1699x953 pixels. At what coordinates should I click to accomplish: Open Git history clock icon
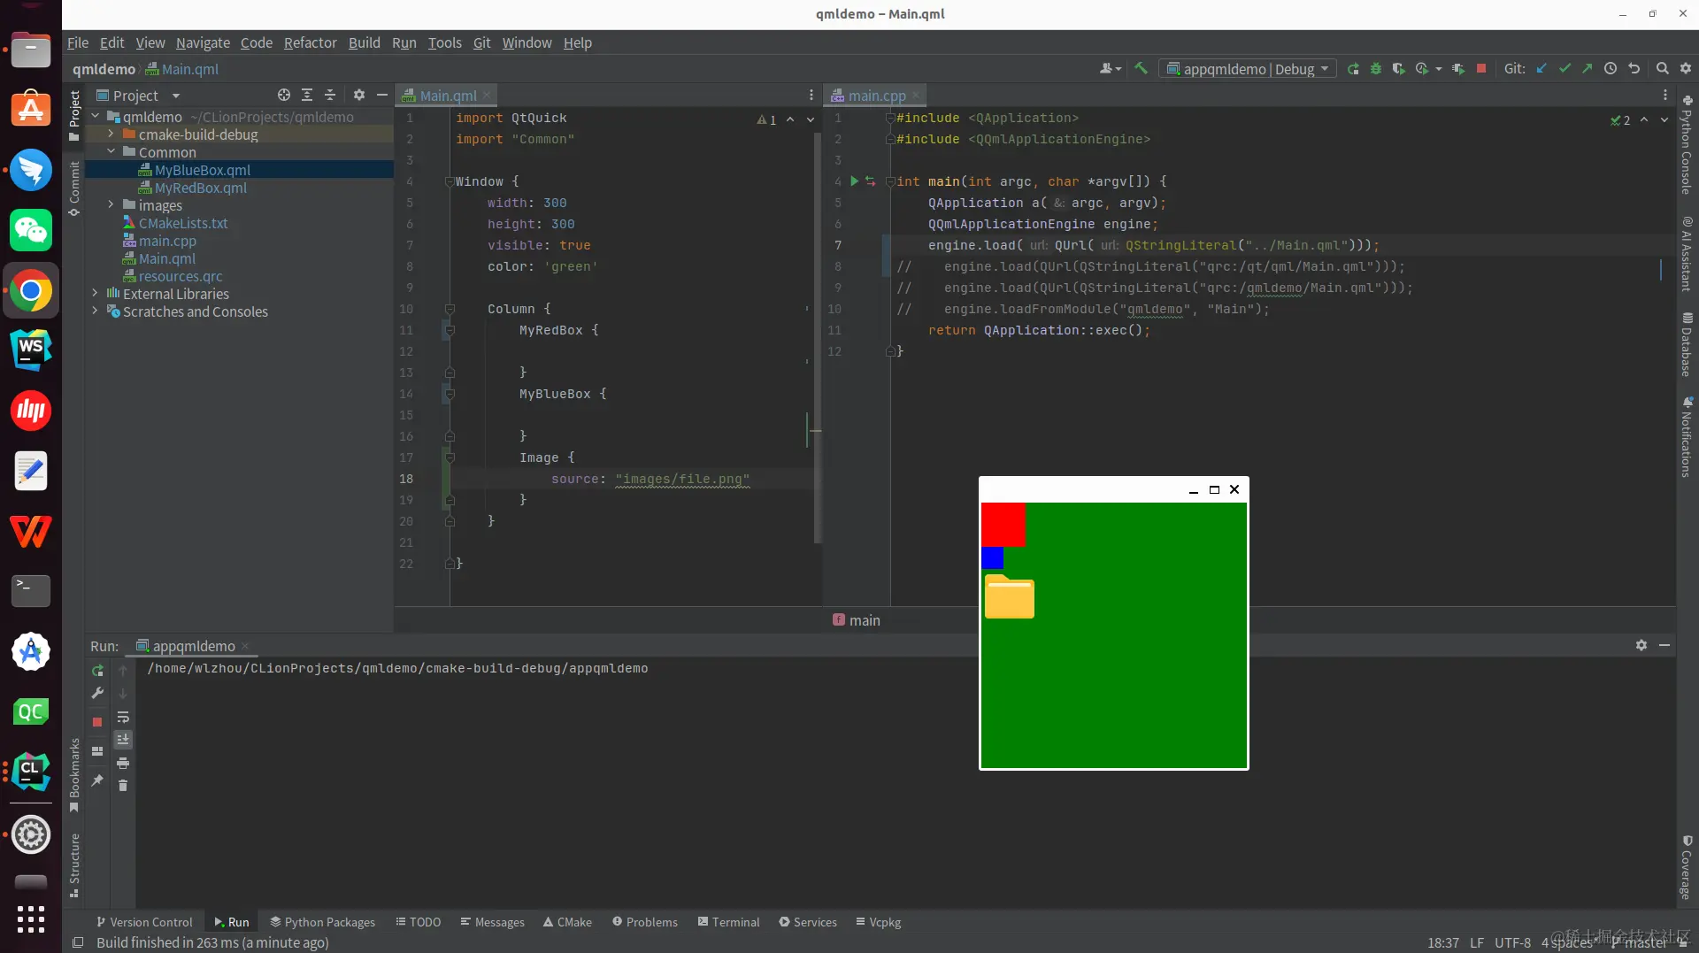pyautogui.click(x=1611, y=69)
